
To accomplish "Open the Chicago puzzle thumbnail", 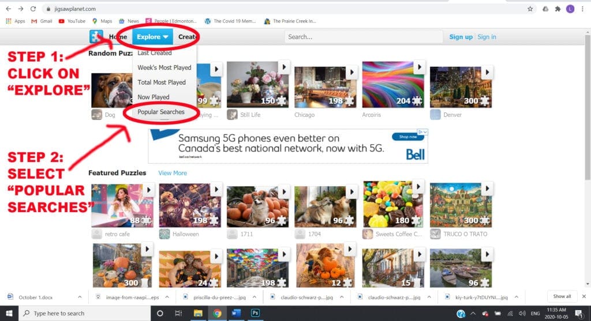I will coord(325,87).
